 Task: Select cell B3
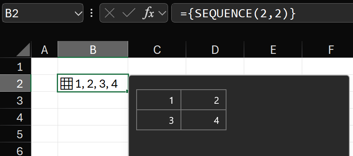coord(93,101)
